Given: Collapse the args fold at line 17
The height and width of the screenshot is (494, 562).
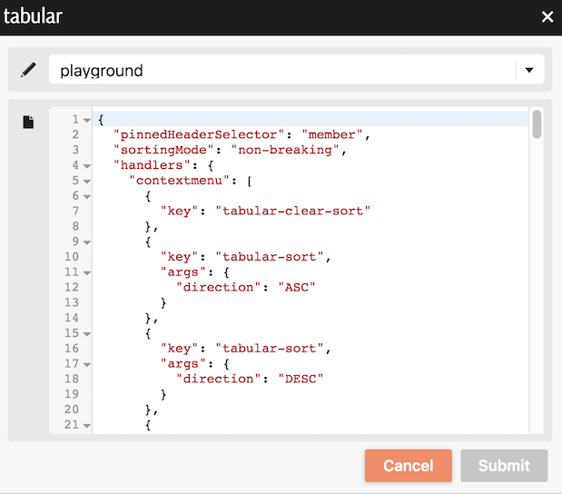Looking at the screenshot, I should [x=87, y=364].
